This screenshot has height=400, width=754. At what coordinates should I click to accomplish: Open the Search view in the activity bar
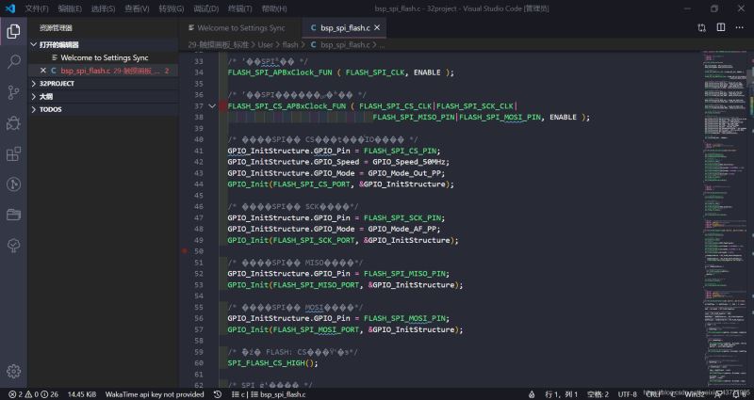[13, 61]
